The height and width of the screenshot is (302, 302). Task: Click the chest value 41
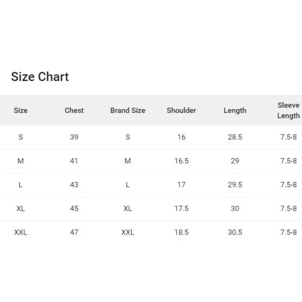click(74, 161)
